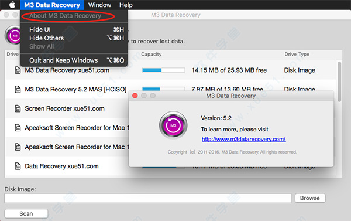Click the Scan button
The height and width of the screenshot is (221, 351).
coord(26,213)
